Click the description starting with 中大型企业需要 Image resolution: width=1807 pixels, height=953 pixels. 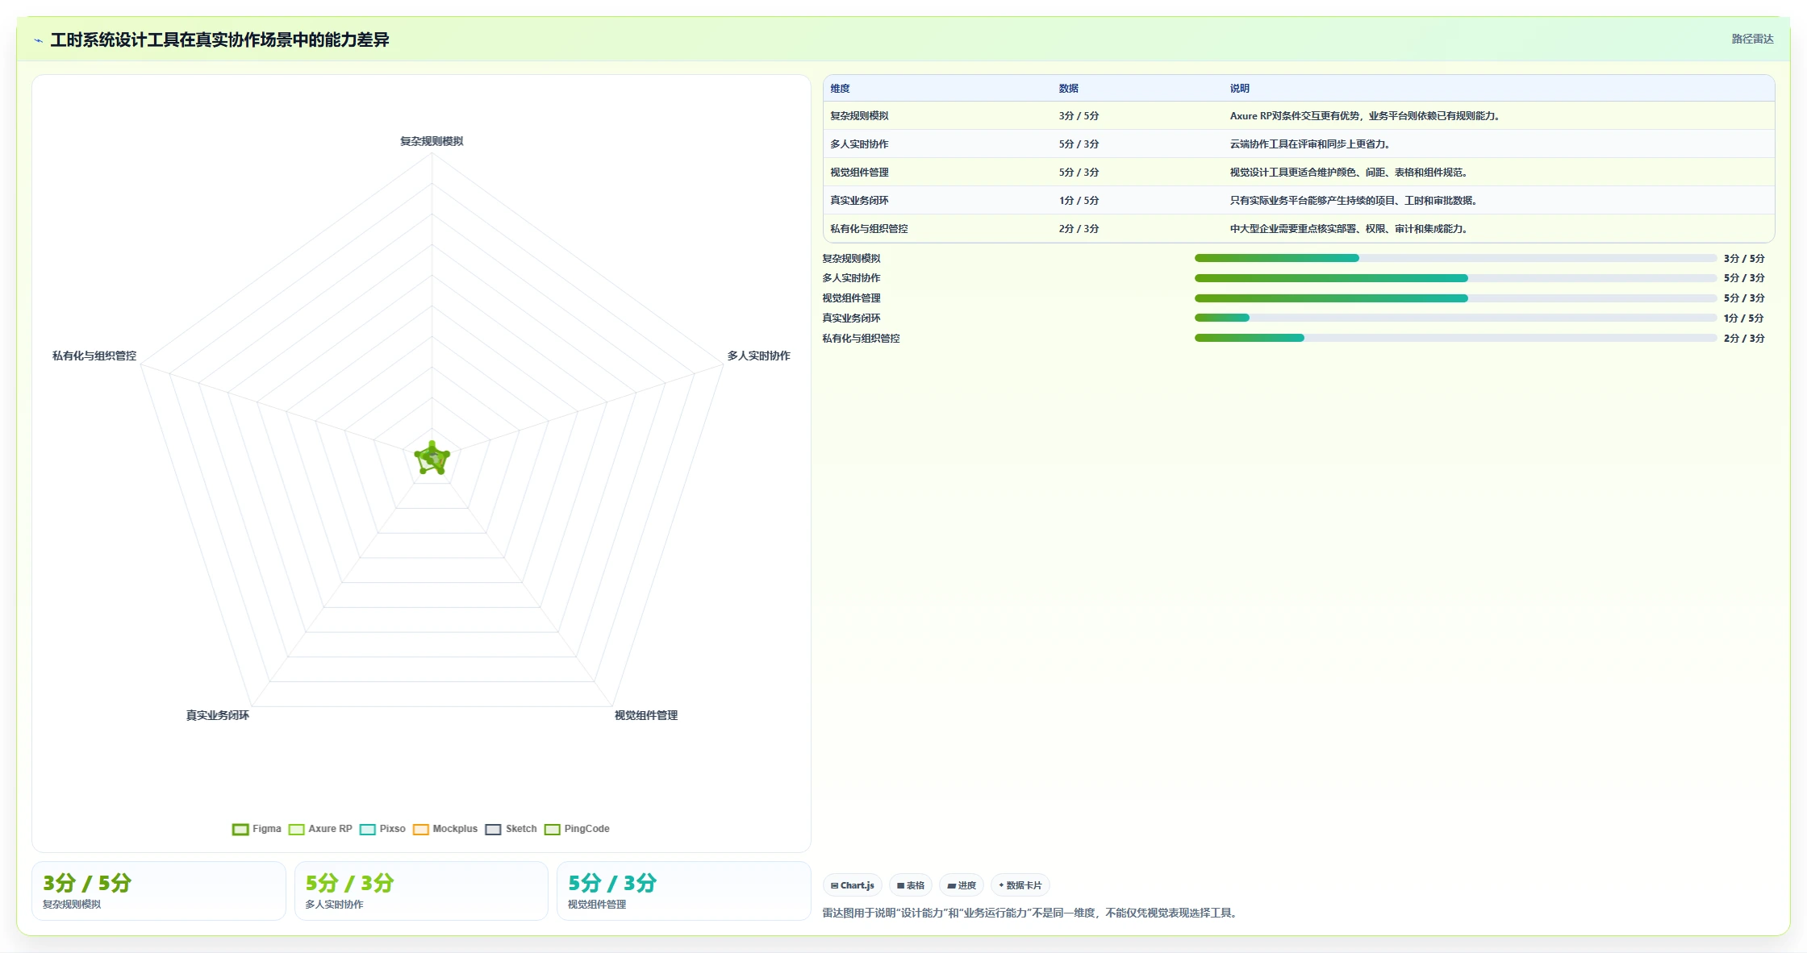point(1349,229)
